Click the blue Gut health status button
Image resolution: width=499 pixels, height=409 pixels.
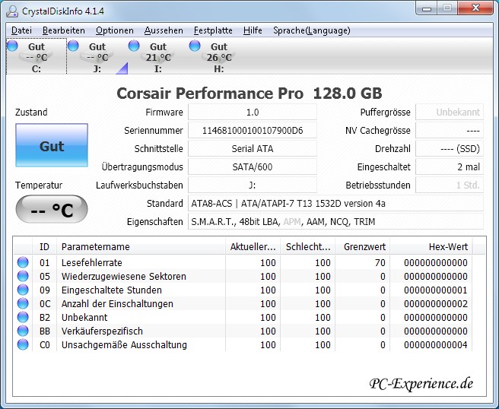[52, 146]
